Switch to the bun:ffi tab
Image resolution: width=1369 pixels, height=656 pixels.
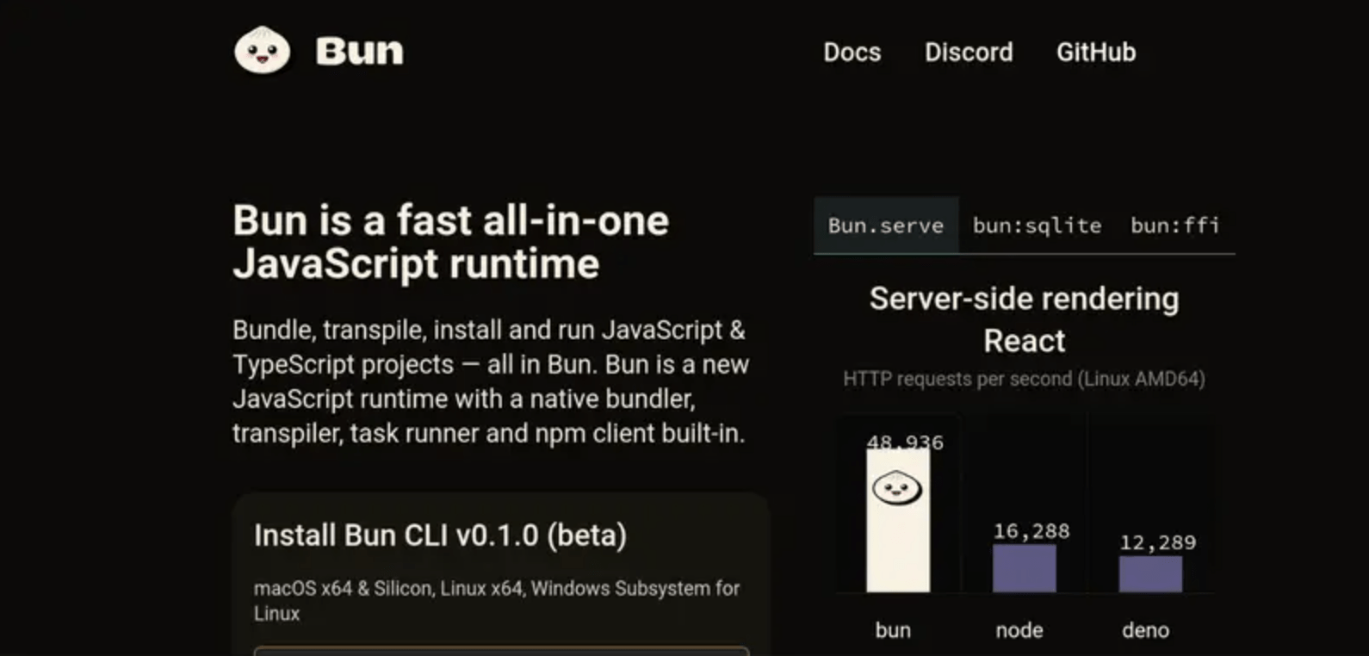tap(1175, 226)
